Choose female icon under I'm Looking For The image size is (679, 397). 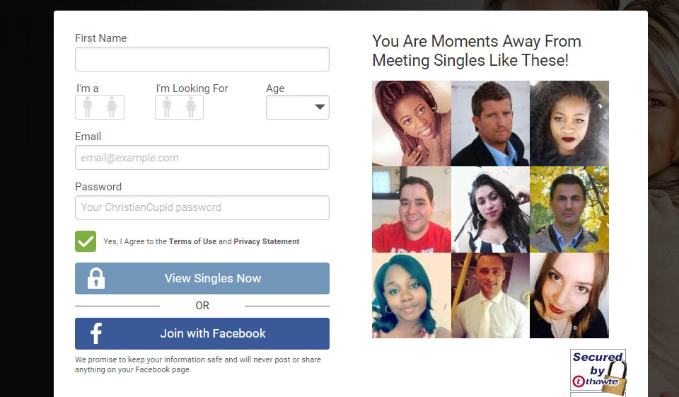191,107
